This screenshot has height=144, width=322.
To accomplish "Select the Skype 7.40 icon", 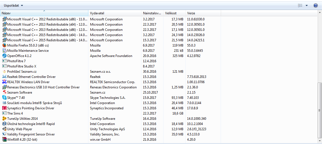I will tap(4, 98).
